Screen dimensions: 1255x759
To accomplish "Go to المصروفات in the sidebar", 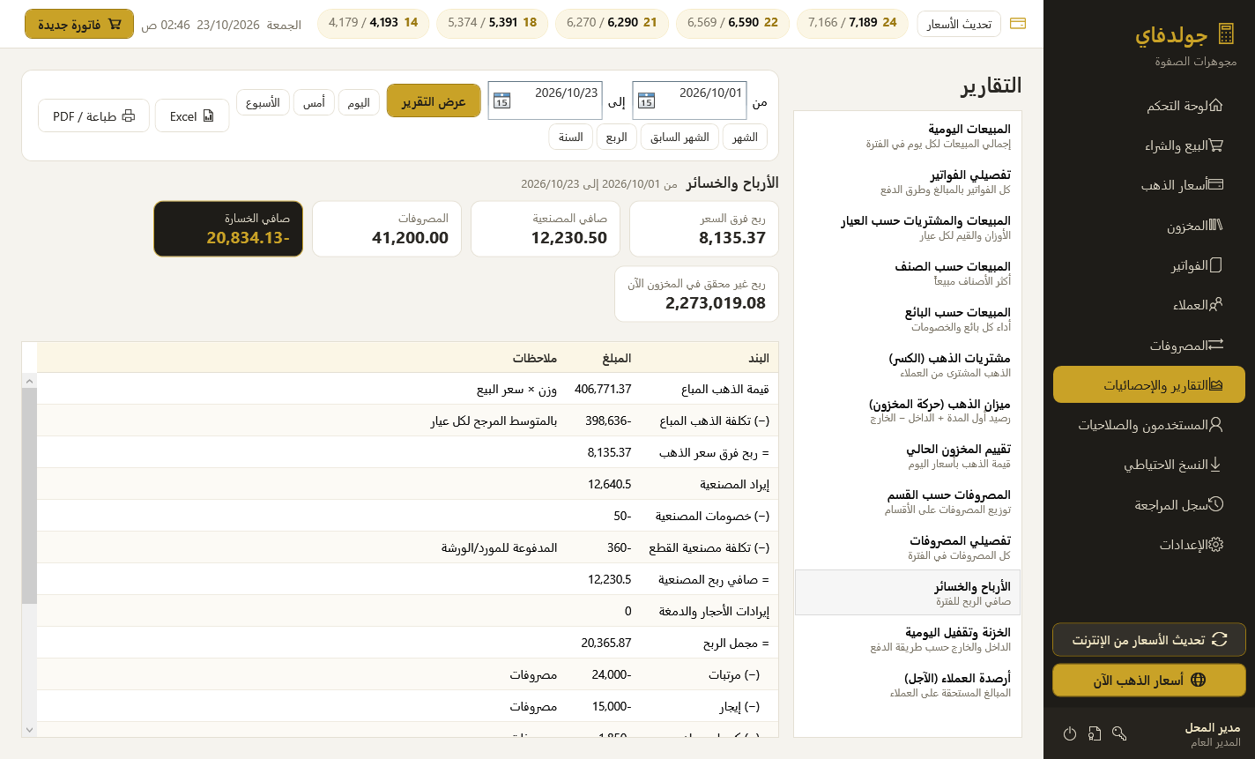I will click(1149, 346).
